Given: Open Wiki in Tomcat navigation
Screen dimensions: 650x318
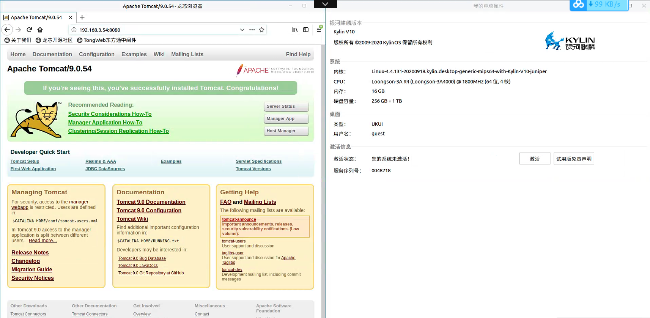Looking at the screenshot, I should (159, 54).
